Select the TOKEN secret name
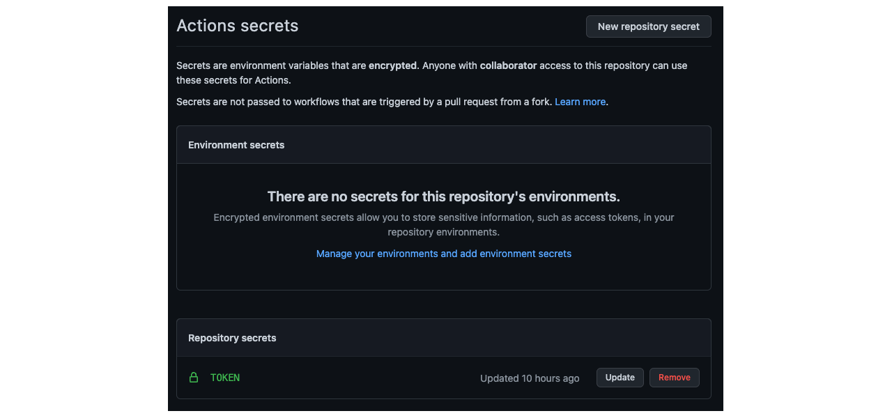 click(x=225, y=378)
